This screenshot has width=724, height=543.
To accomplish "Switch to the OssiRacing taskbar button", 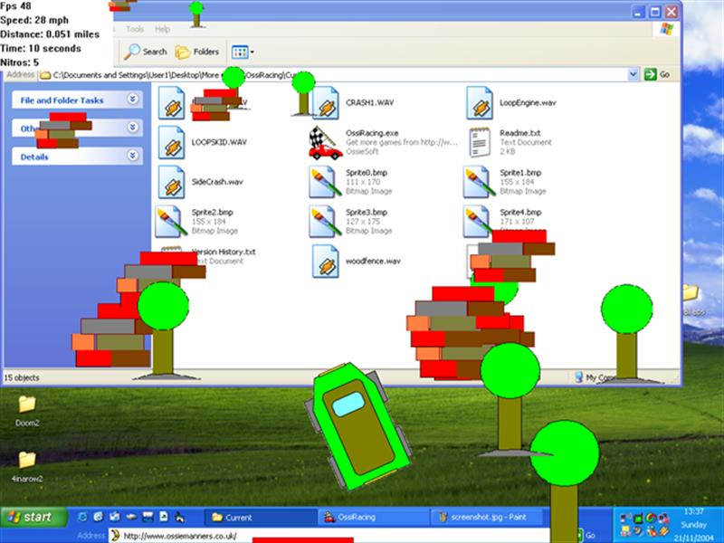I will (374, 517).
